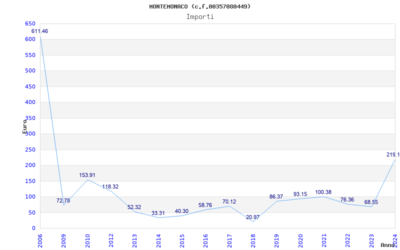400x250 pixels.
Task: Click the 2016 x-axis year label
Action: pyautogui.click(x=205, y=240)
